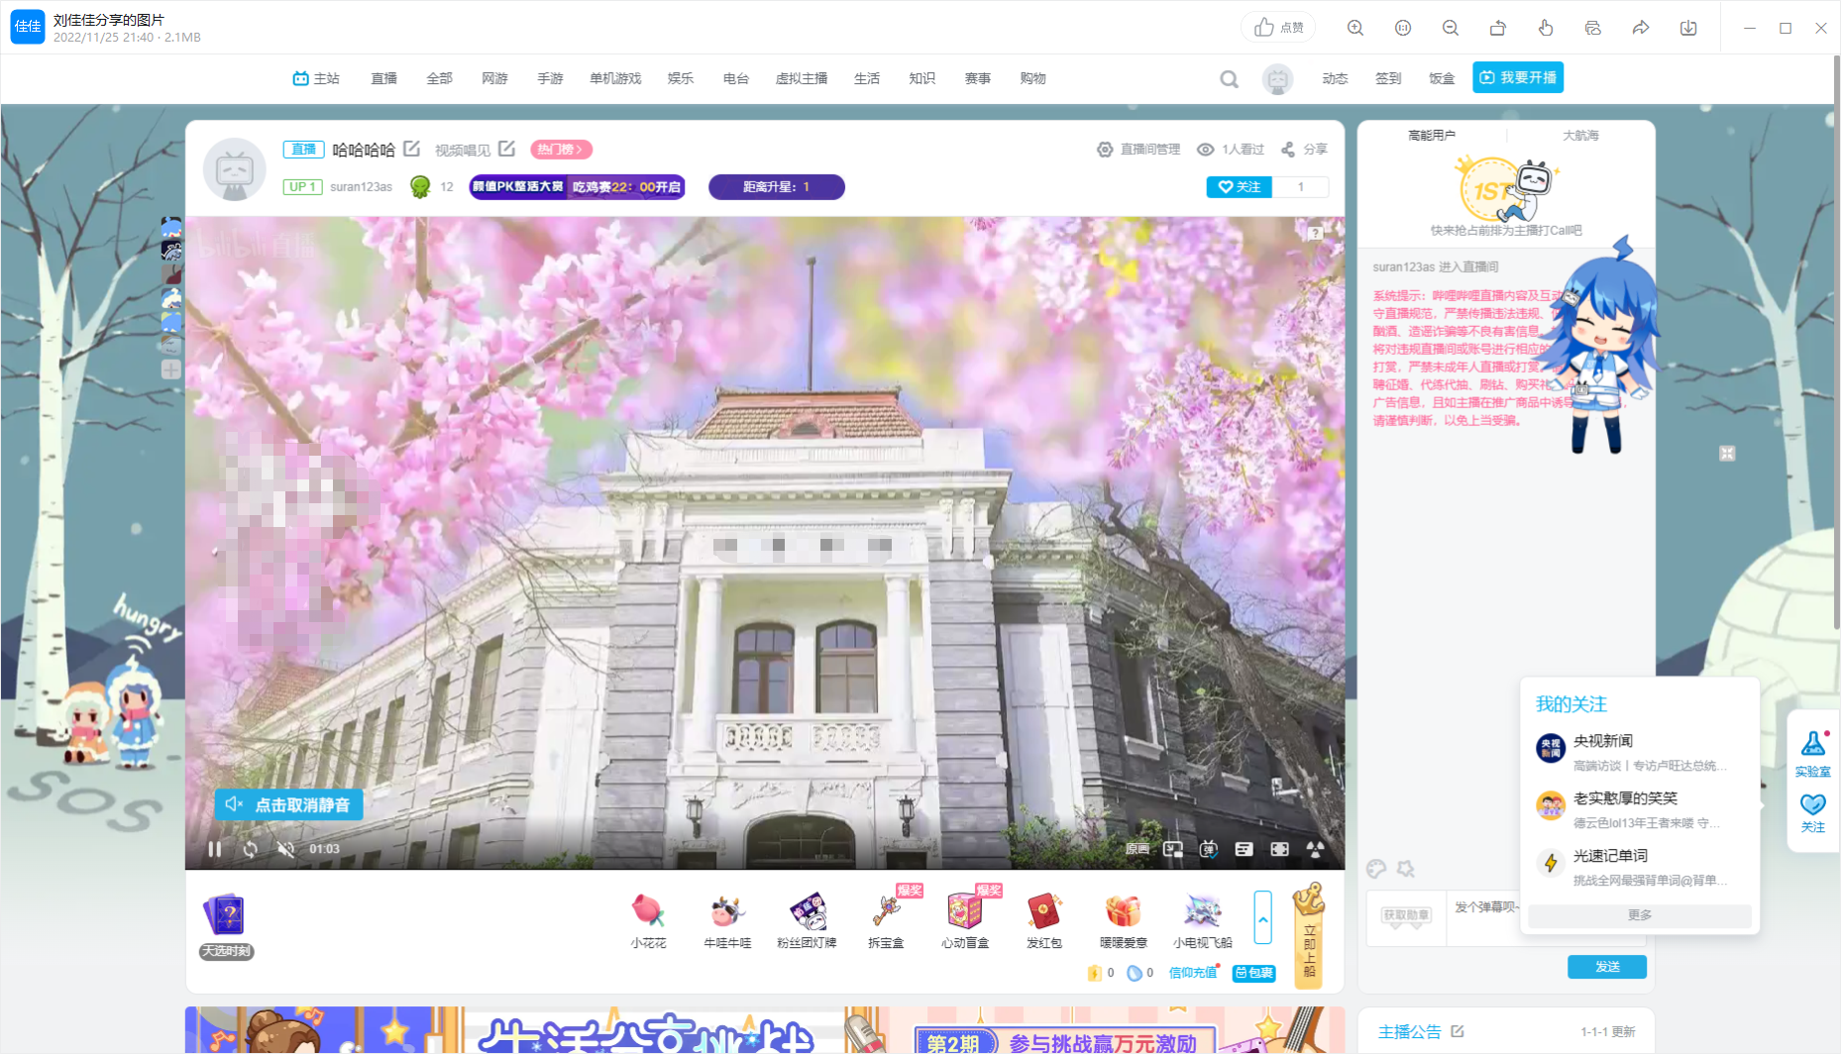Open the 热门榜 hot ranking
The width and height of the screenshot is (1841, 1054).
click(561, 150)
